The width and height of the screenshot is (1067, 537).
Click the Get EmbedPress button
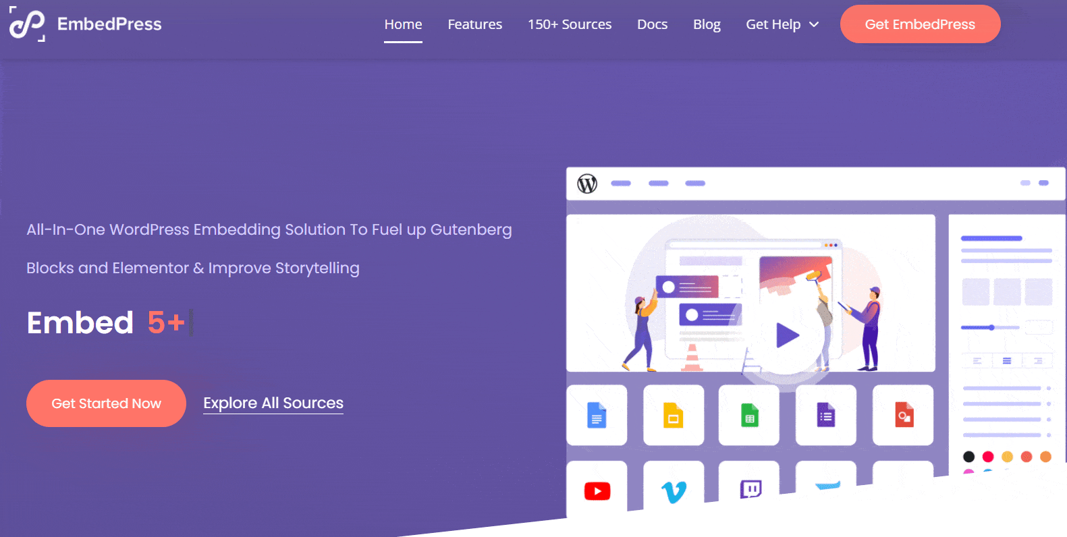pyautogui.click(x=920, y=24)
